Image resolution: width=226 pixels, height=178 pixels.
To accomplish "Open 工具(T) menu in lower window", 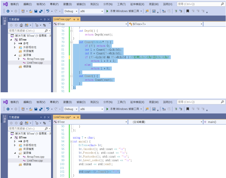I will click(x=121, y=102).
